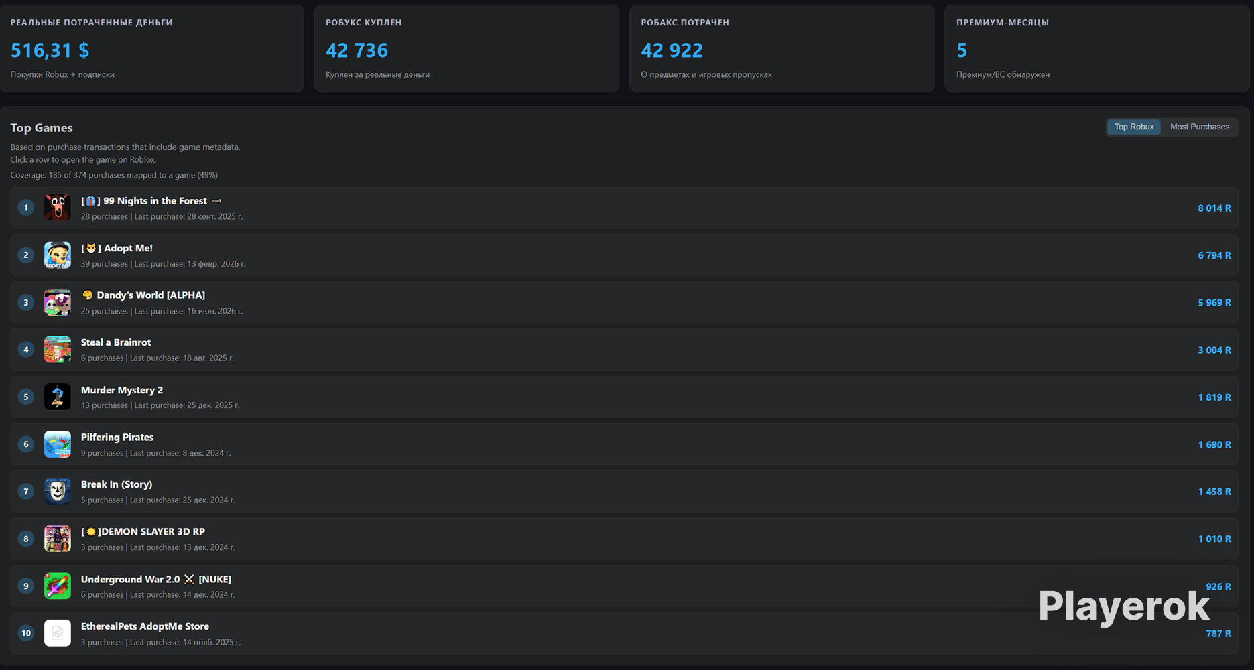Click the 1 458 R amount
Viewport: 1254px width, 670px height.
pos(1214,492)
